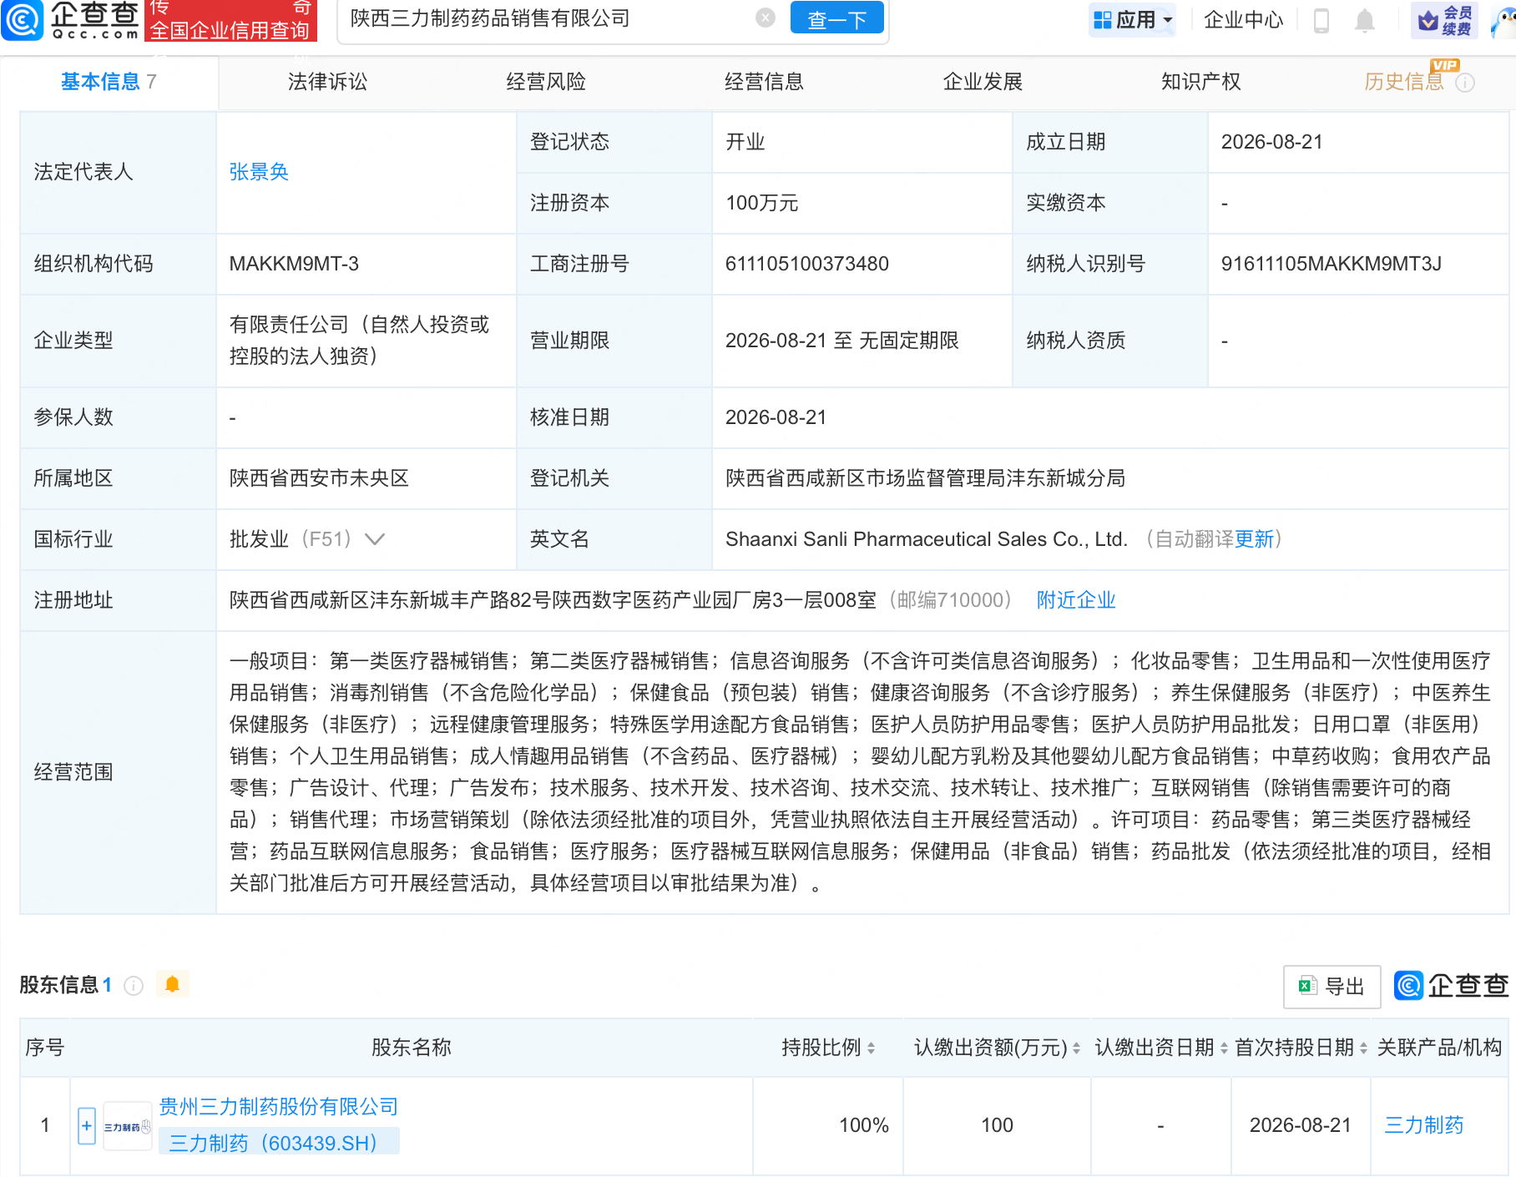Open 企业中心 in the header

pos(1243,20)
